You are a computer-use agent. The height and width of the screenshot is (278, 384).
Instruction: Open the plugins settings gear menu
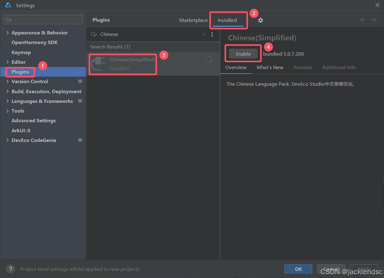coord(261,20)
